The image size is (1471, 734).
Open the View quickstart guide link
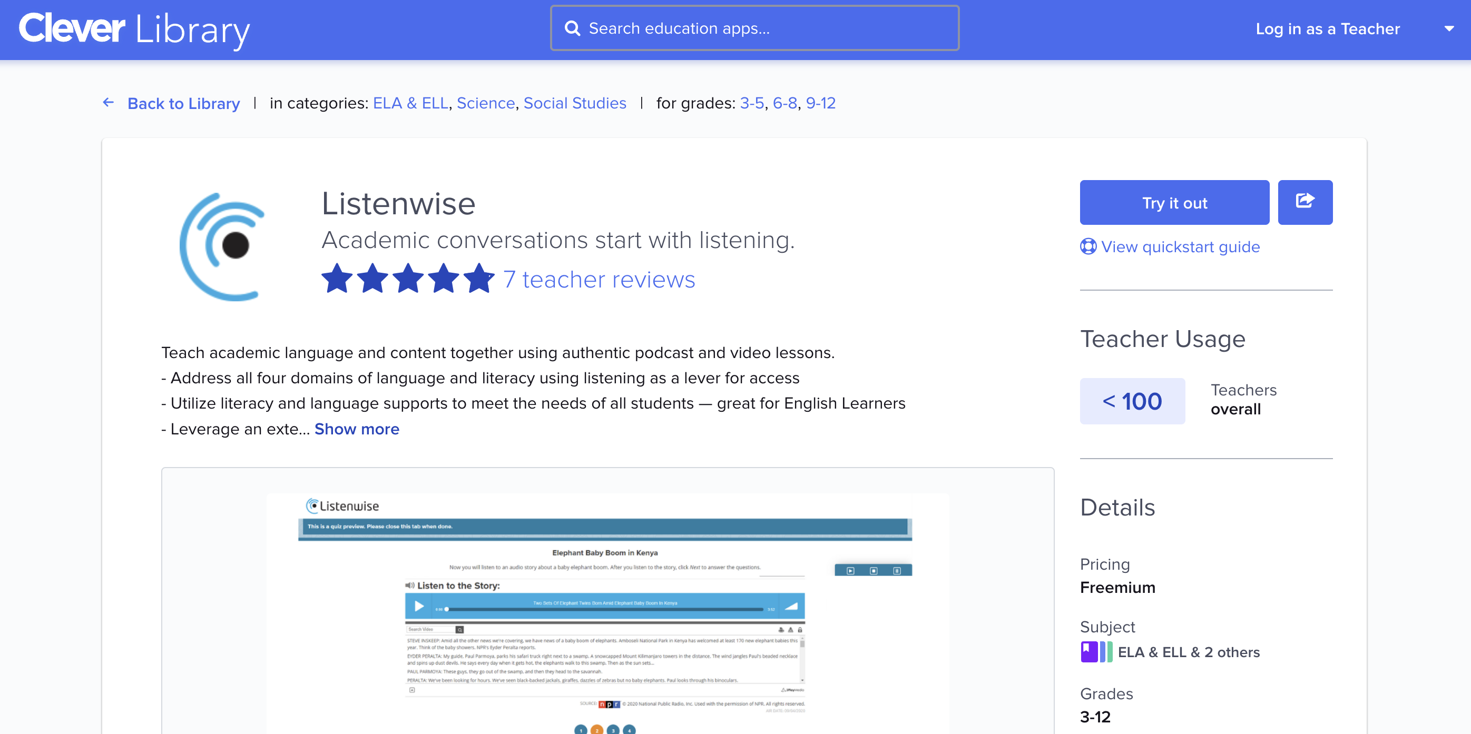(x=1180, y=246)
